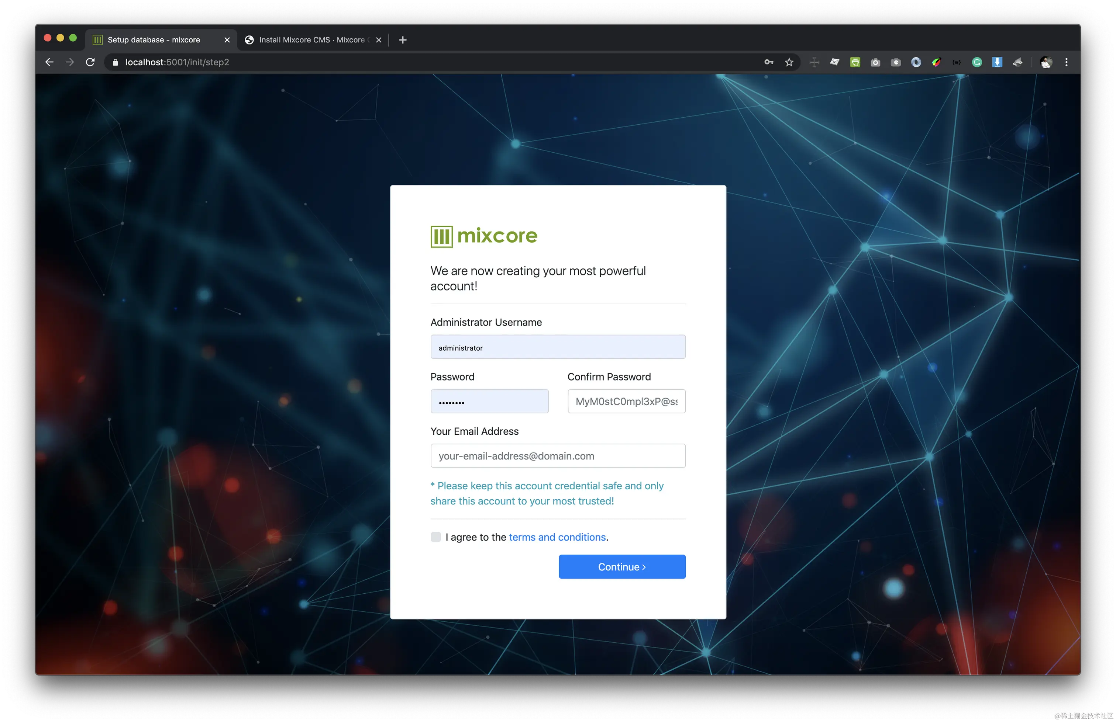Bookmark this page with the star icon
The image size is (1116, 722).
click(x=789, y=62)
